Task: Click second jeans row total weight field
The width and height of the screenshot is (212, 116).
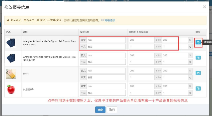Action: click(175, 62)
